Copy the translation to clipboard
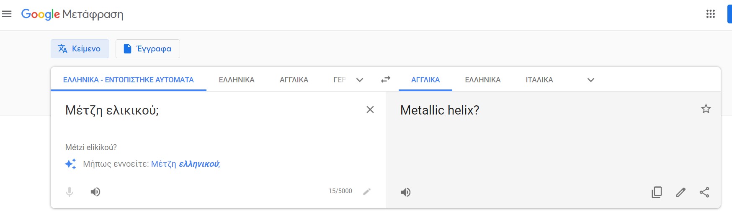The height and width of the screenshot is (214, 732). click(x=657, y=192)
